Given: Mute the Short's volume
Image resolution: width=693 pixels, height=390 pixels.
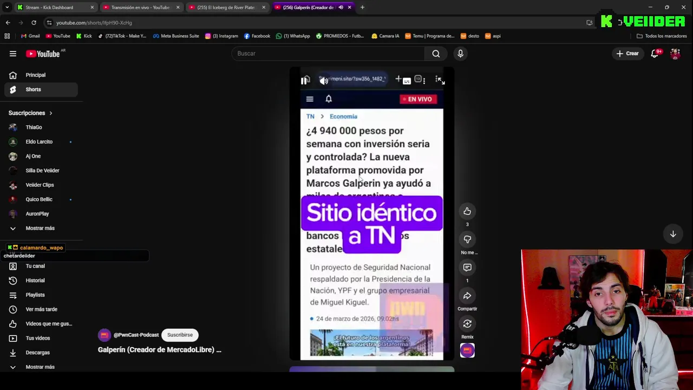Looking at the screenshot, I should click(x=324, y=80).
